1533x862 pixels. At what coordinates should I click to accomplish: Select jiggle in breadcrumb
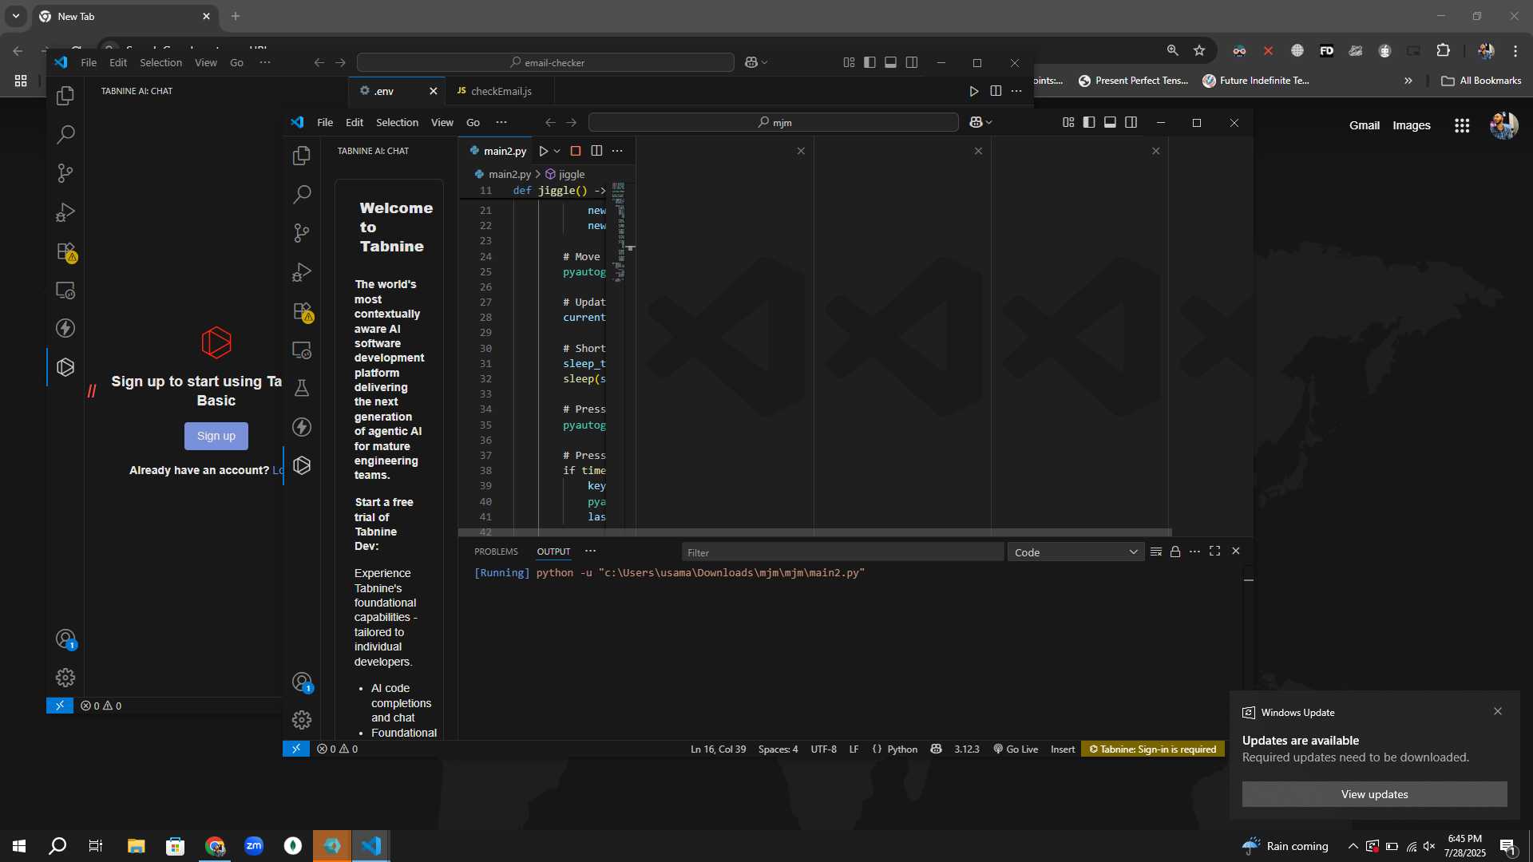tap(565, 174)
